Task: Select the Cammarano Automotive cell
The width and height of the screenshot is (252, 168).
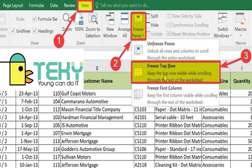Action: point(97,102)
